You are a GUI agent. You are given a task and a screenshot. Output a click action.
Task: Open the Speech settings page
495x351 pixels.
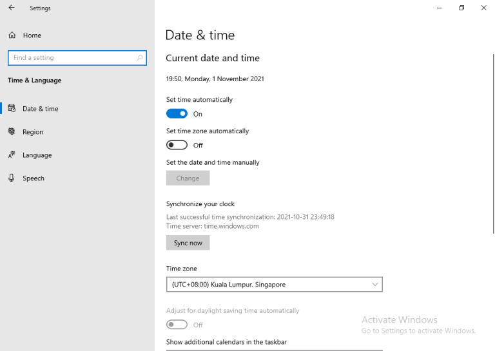(34, 178)
